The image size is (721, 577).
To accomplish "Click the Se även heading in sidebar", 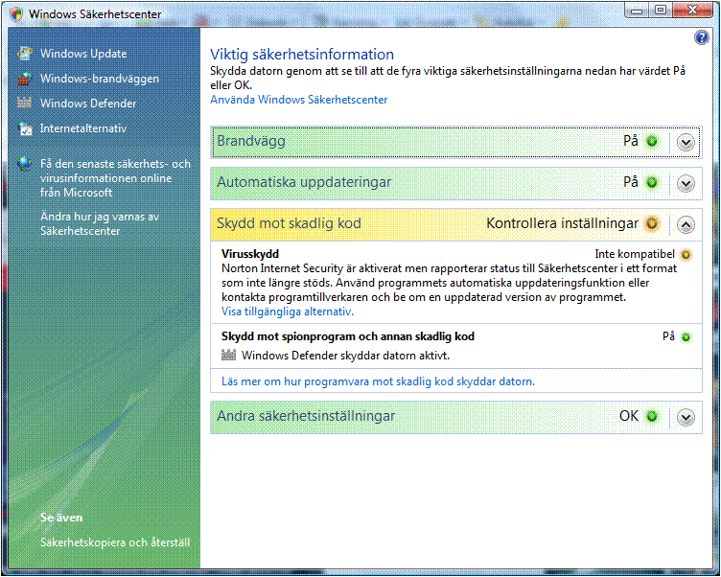I will [61, 518].
